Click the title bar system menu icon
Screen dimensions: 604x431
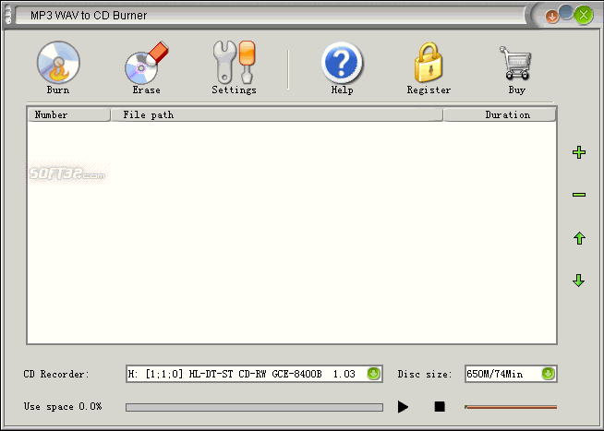coord(8,15)
